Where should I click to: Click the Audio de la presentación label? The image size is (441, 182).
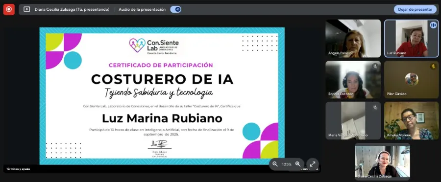(x=142, y=9)
